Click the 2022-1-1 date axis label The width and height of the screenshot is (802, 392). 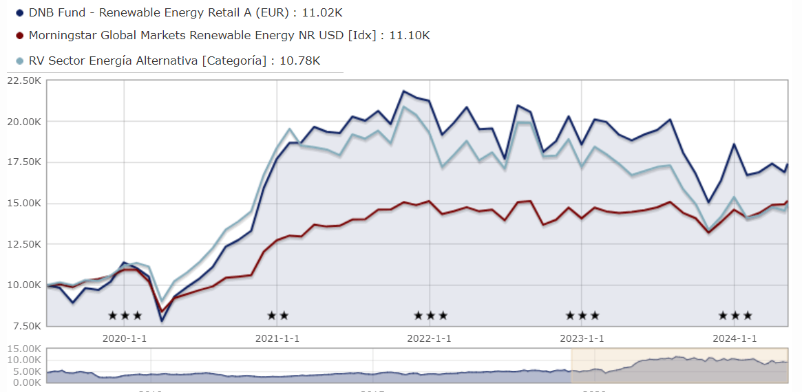click(x=430, y=338)
